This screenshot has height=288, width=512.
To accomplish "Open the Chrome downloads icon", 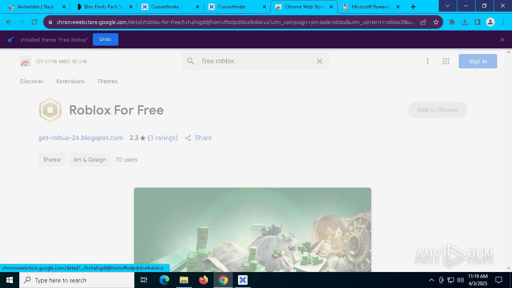I will 465,22.
